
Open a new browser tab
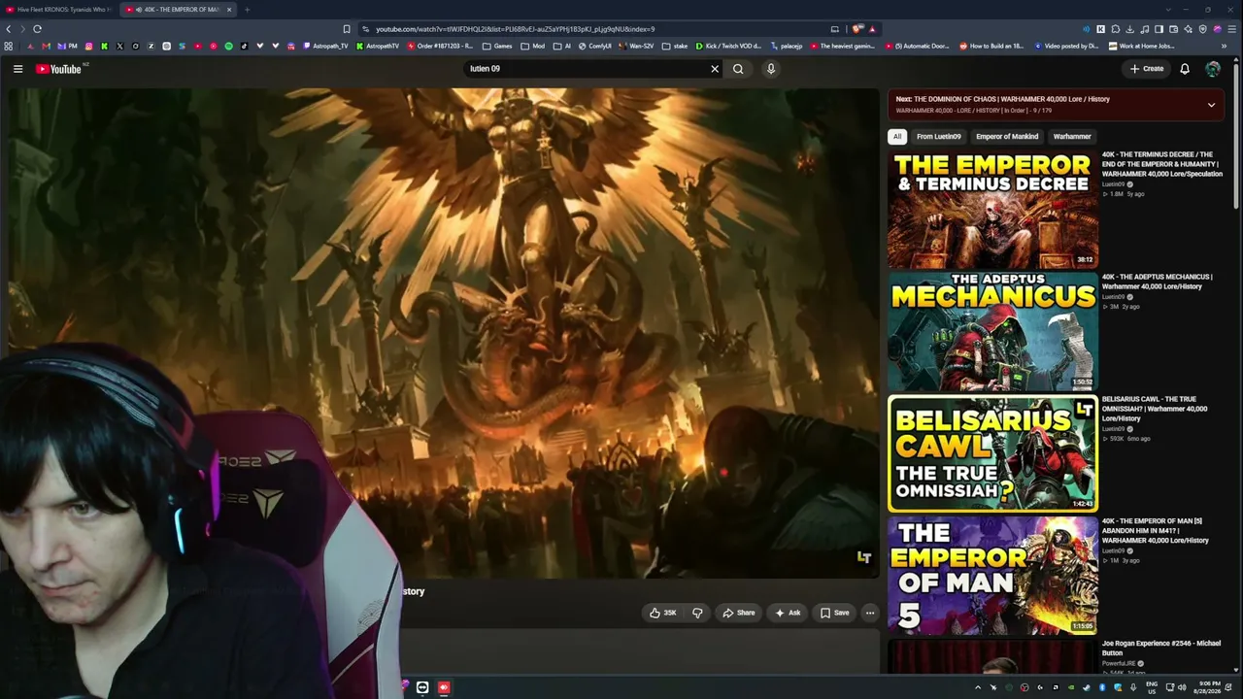point(247,10)
